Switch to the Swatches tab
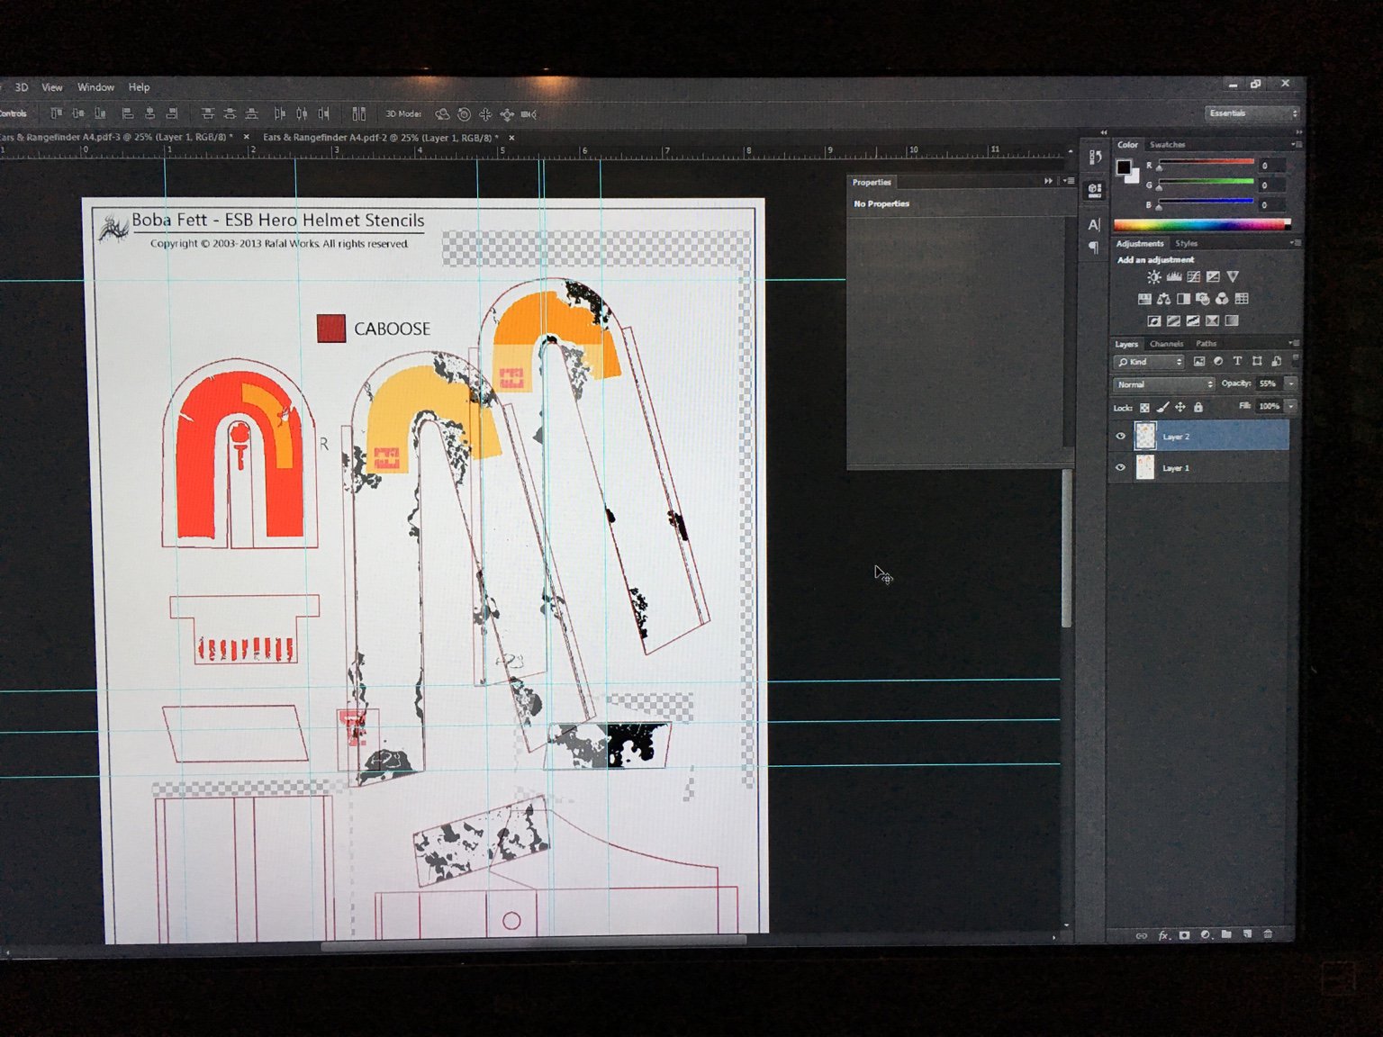The image size is (1383, 1037). 1167,144
